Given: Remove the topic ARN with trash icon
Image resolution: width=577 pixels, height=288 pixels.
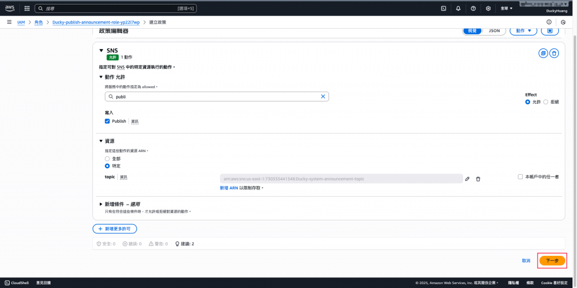Looking at the screenshot, I should (478, 179).
